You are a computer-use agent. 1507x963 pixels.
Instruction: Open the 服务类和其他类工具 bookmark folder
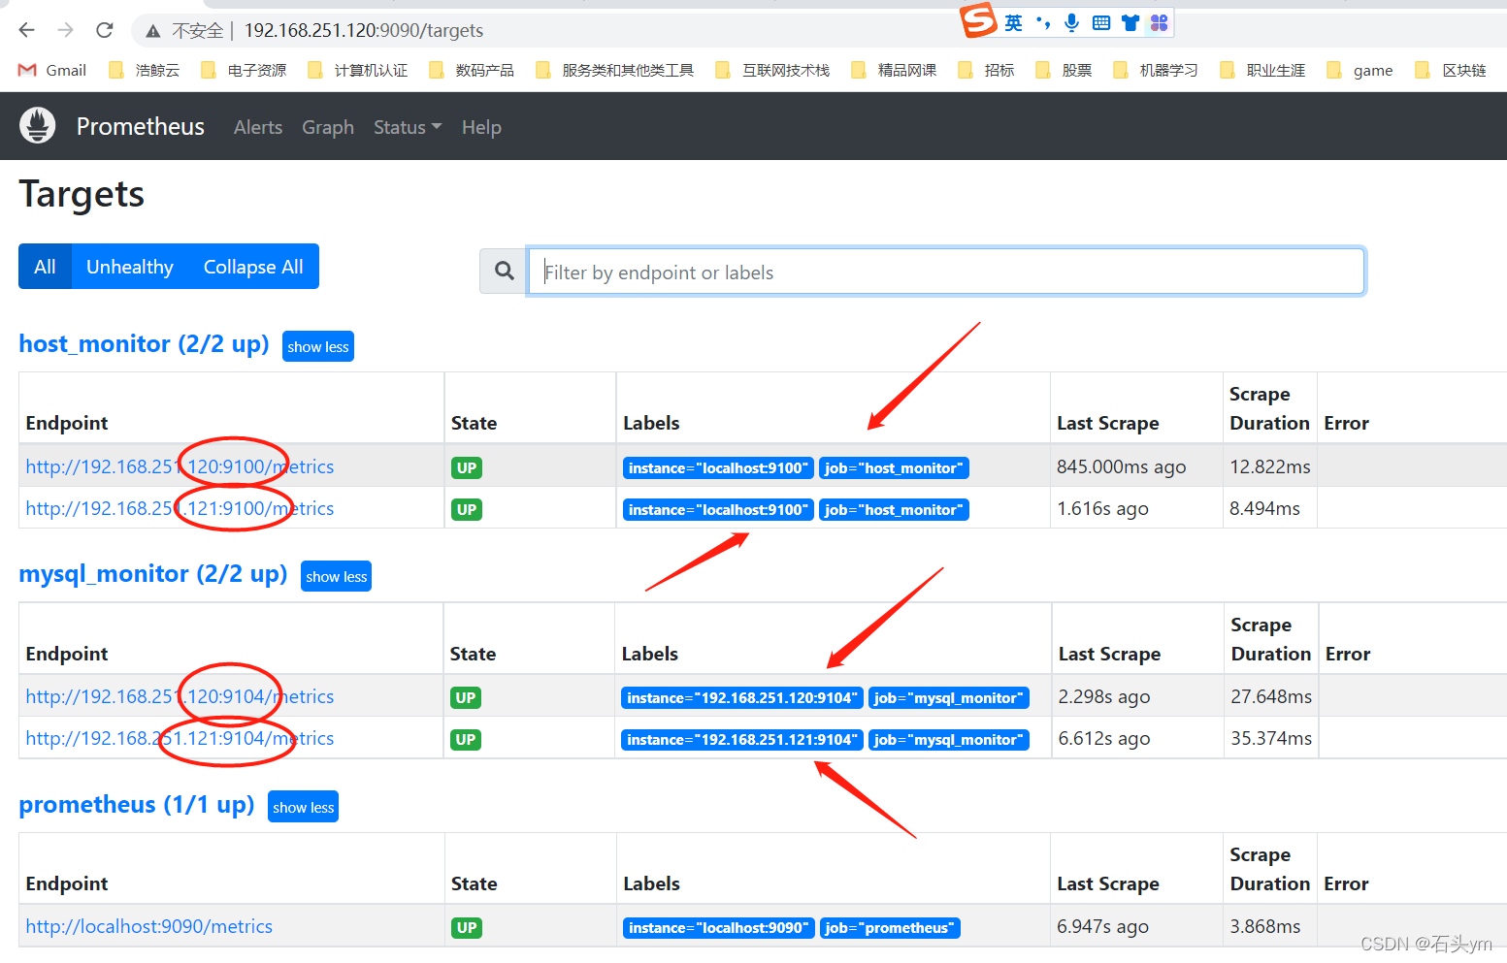click(614, 70)
